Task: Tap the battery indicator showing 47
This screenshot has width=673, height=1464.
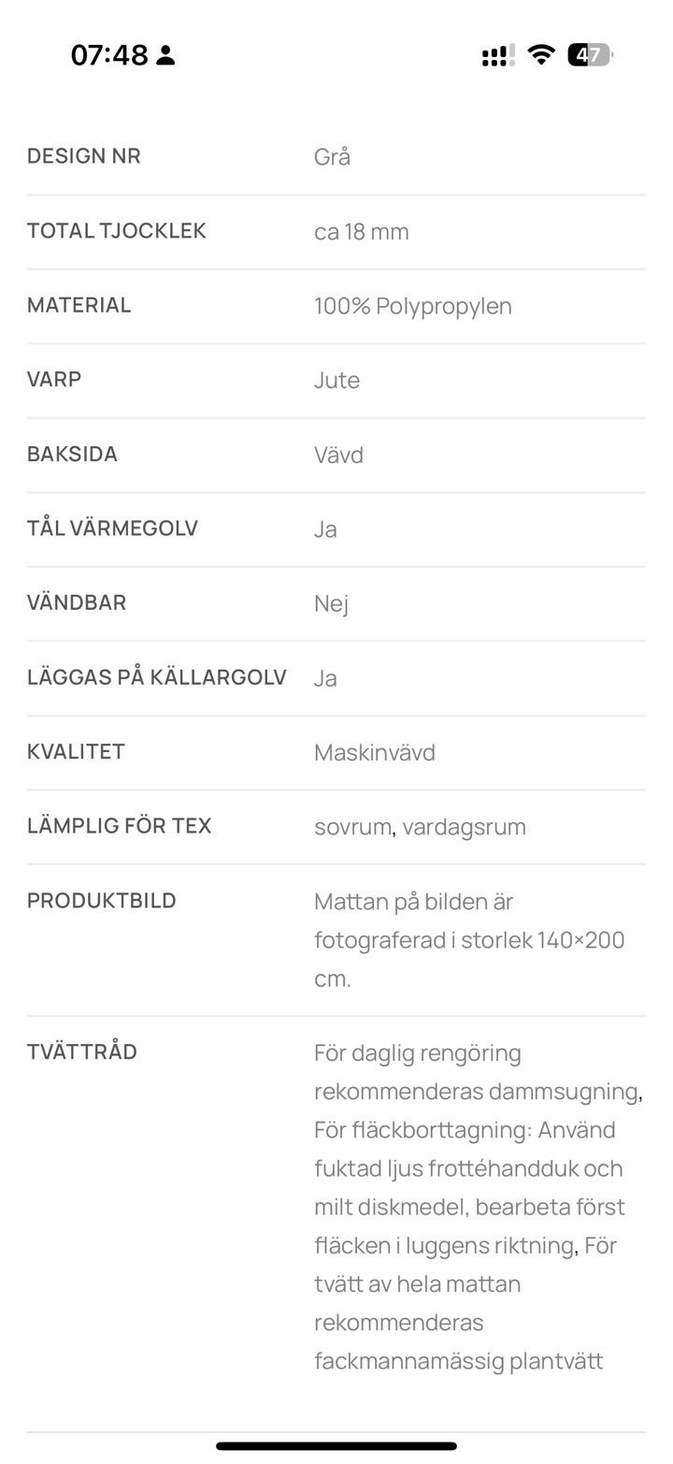Action: 590,54
